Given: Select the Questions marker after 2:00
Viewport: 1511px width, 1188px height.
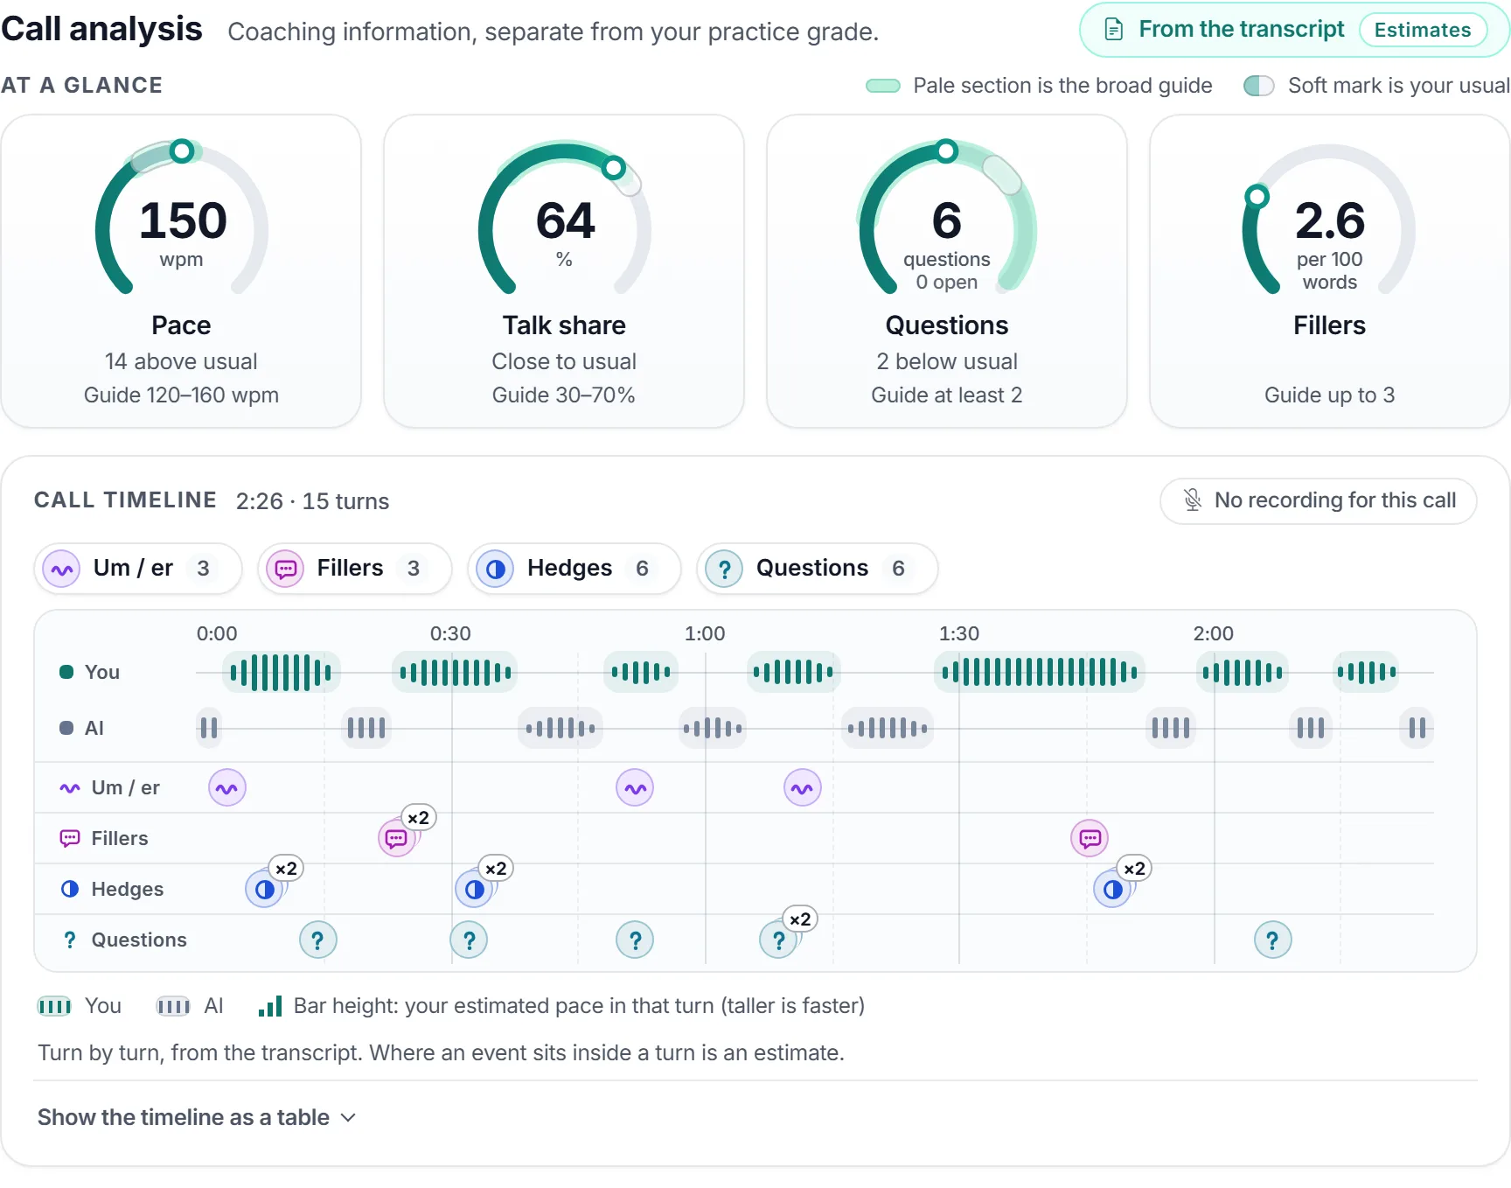Looking at the screenshot, I should coord(1273,940).
